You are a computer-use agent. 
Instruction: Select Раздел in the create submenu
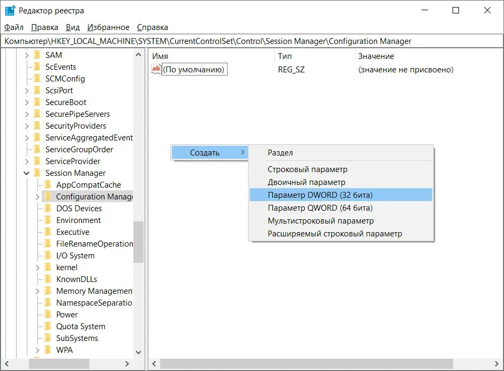coord(280,153)
